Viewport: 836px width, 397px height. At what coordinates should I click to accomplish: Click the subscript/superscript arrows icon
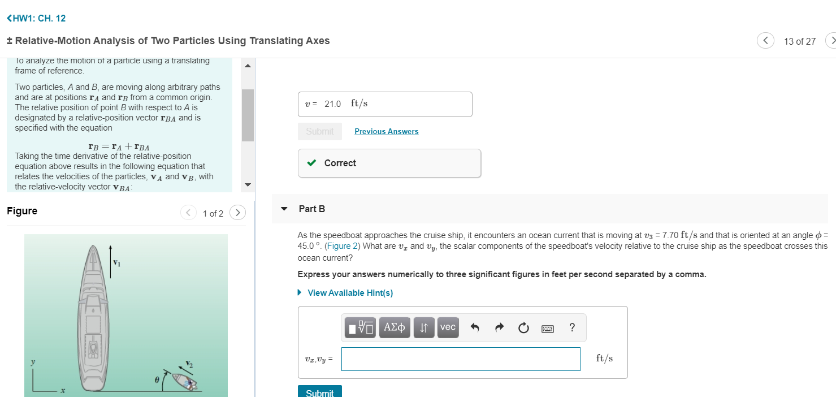(x=423, y=327)
